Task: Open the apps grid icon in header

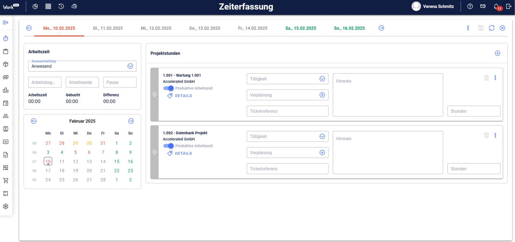Action: coord(48,6)
